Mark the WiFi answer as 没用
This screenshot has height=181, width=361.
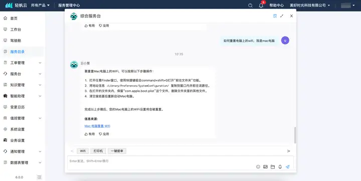(104, 134)
